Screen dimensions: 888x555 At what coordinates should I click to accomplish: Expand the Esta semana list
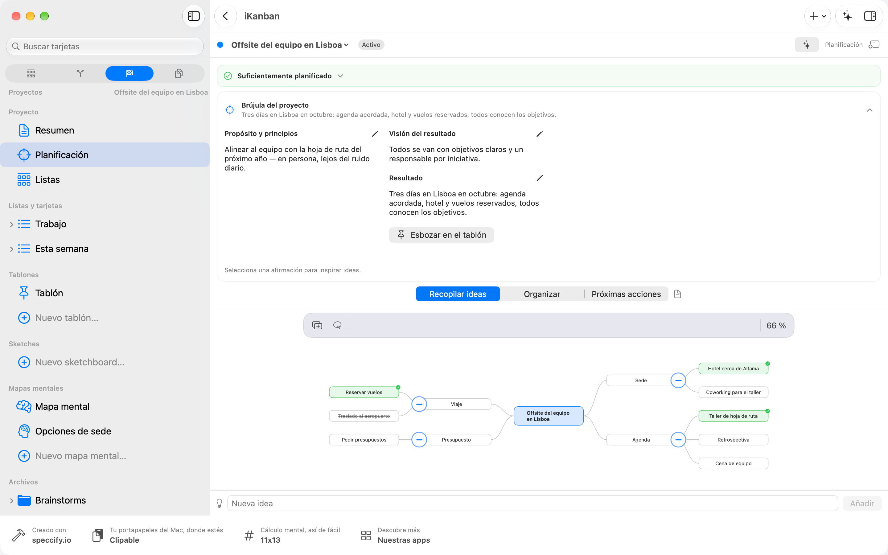(x=11, y=249)
